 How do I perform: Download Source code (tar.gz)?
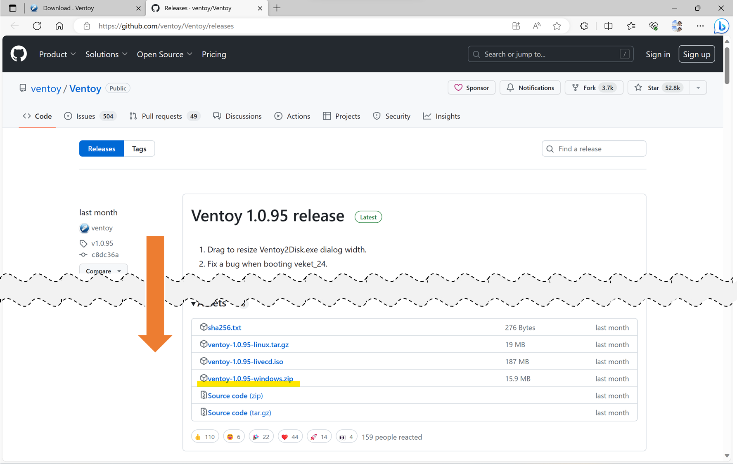click(239, 412)
